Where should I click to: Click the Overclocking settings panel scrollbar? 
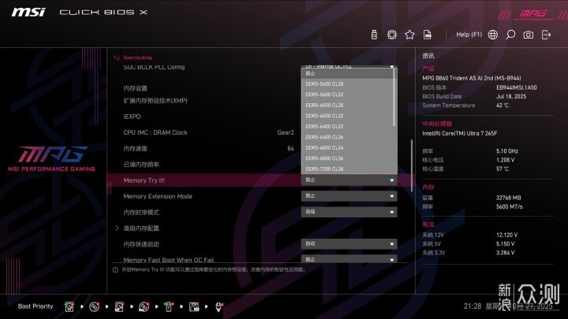pos(412,165)
